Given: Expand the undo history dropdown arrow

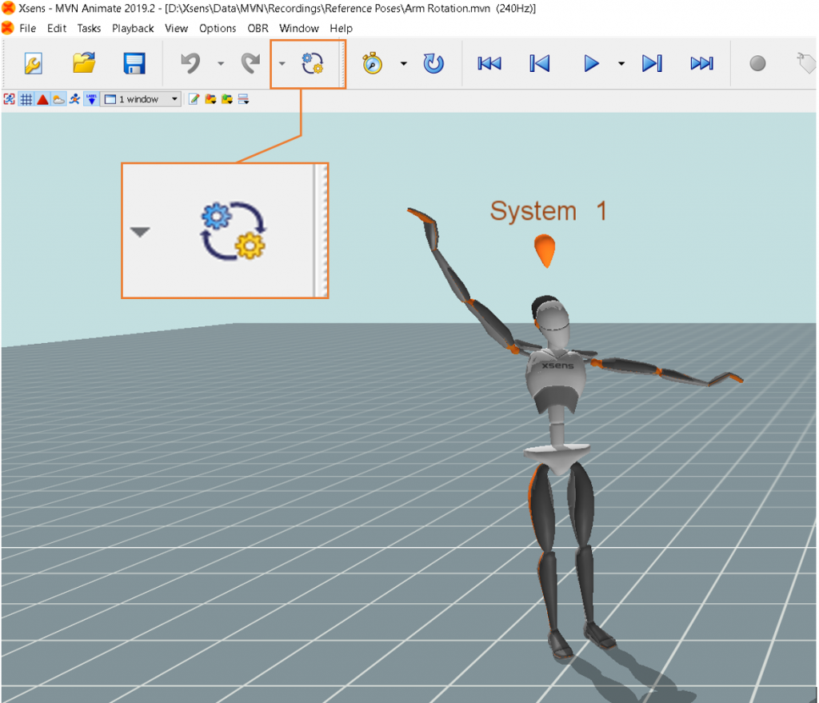Looking at the screenshot, I should [221, 64].
